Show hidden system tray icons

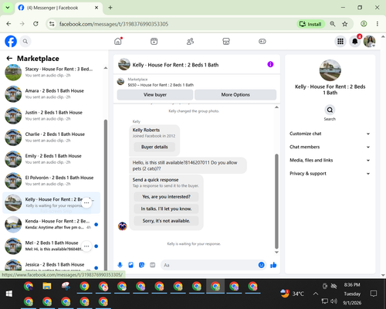(316, 294)
